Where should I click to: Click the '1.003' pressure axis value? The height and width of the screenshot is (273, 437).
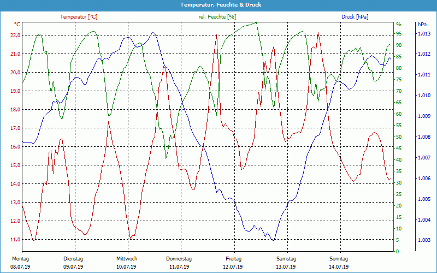click(x=424, y=240)
